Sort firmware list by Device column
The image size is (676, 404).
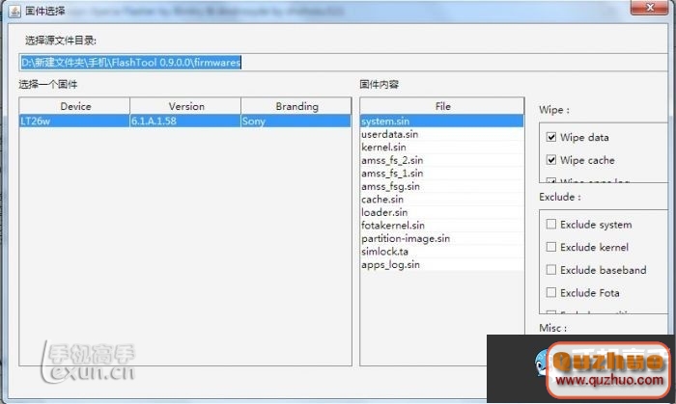(75, 106)
